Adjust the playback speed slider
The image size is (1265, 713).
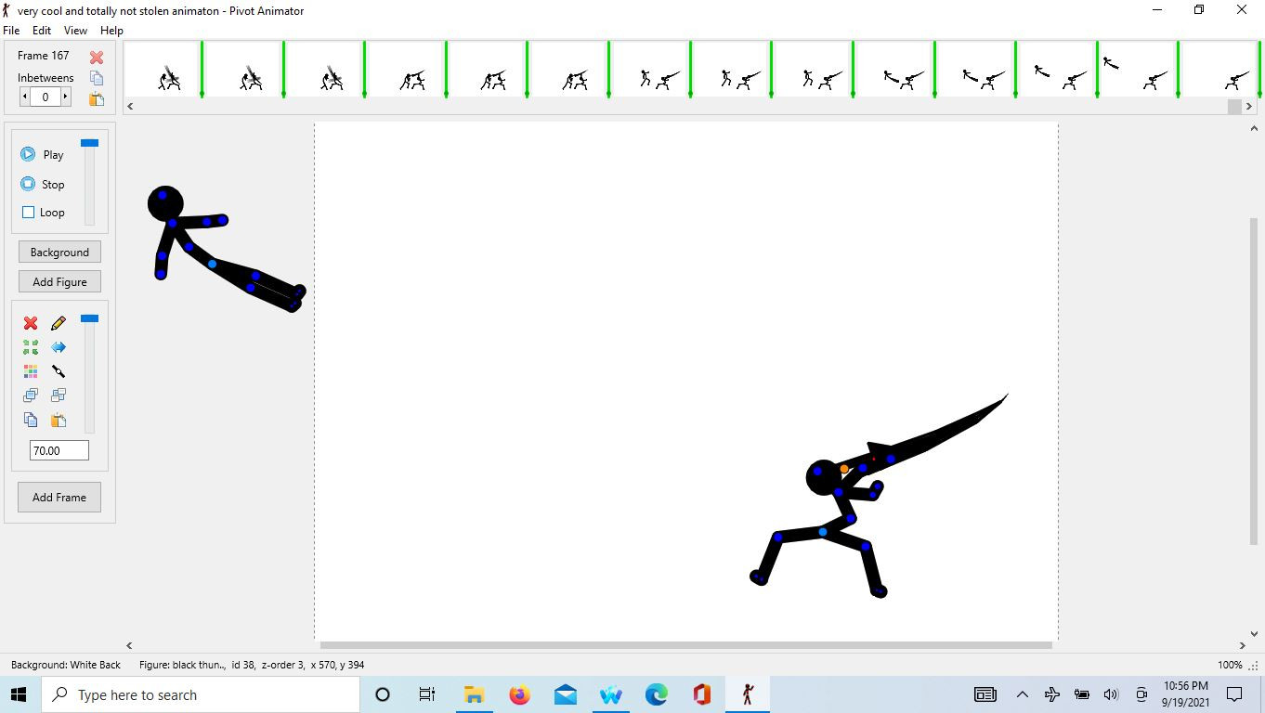tap(89, 143)
